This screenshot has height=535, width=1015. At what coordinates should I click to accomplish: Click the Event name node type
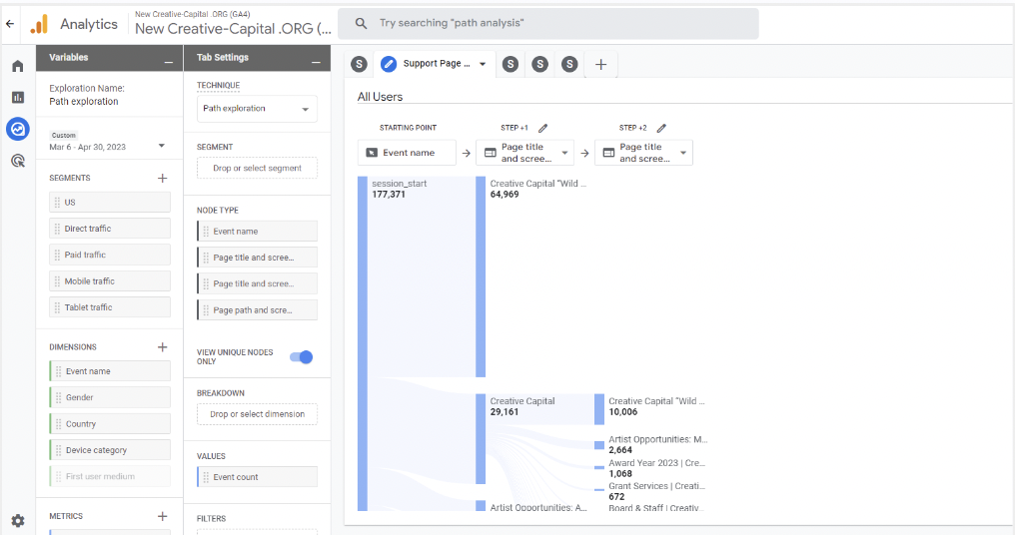coord(257,231)
